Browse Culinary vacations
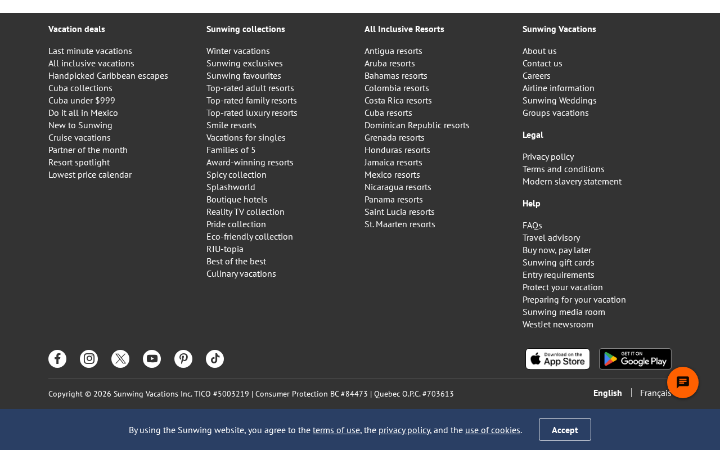The width and height of the screenshot is (720, 450). 241,273
